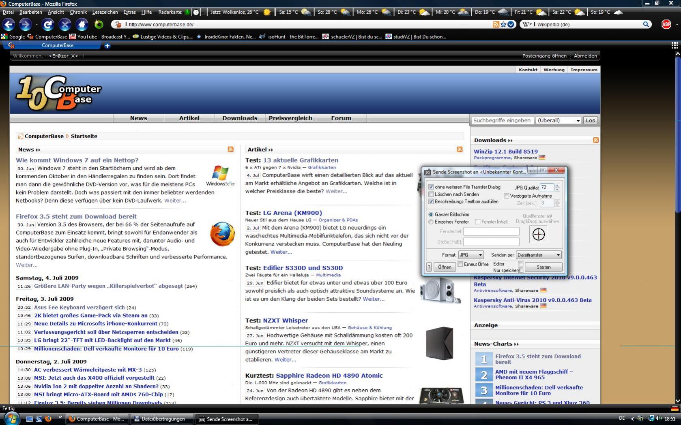Click the News section RSS icon
Screen dimensions: 681x425
click(230, 149)
